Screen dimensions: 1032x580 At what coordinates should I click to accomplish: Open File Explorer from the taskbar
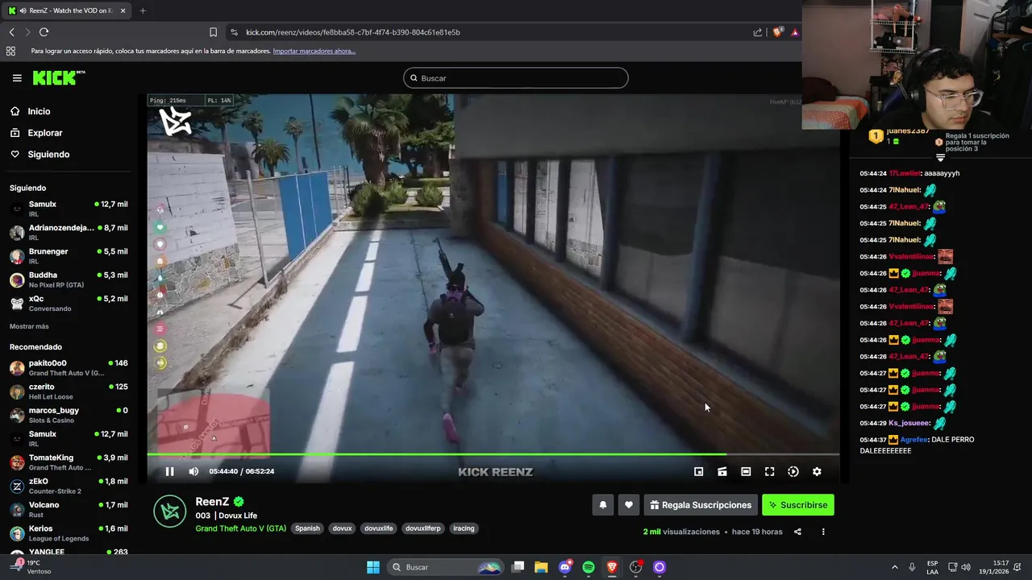542,567
